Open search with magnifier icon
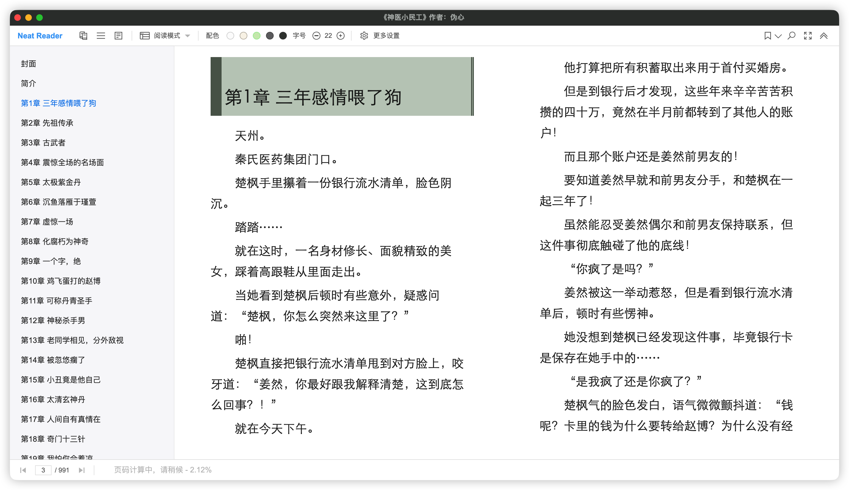The height and width of the screenshot is (490, 849). click(791, 36)
